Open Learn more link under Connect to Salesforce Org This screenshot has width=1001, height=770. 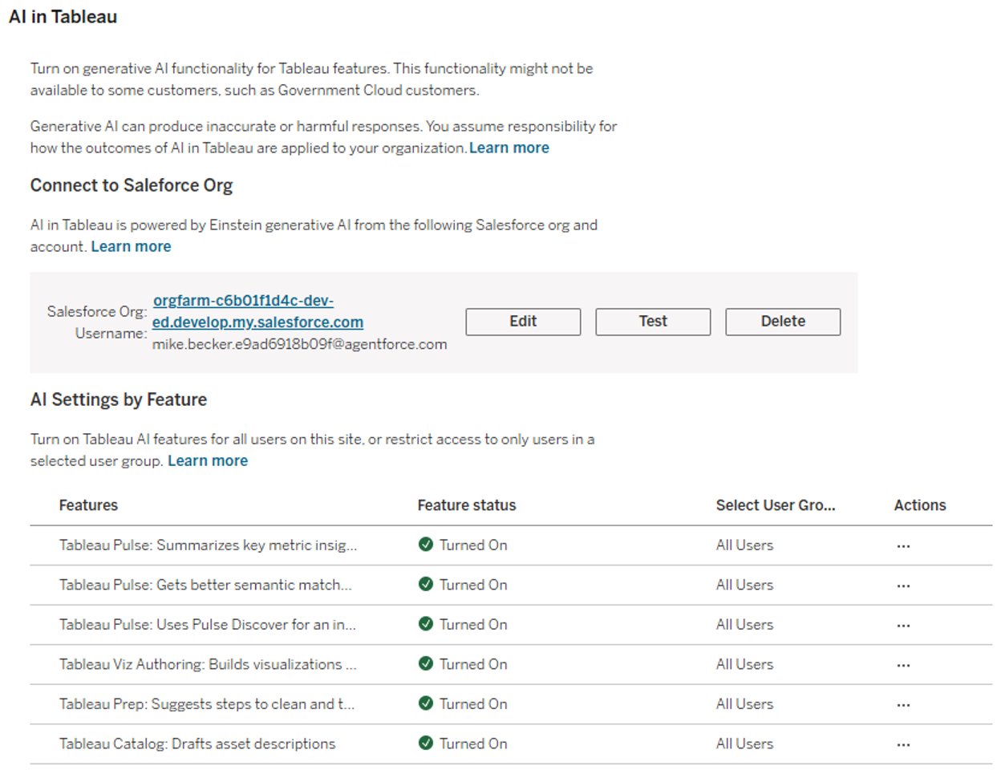point(131,246)
